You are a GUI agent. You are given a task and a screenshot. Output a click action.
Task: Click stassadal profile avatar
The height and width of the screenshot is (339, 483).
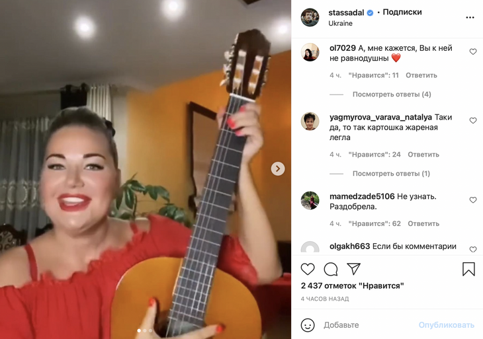310,17
